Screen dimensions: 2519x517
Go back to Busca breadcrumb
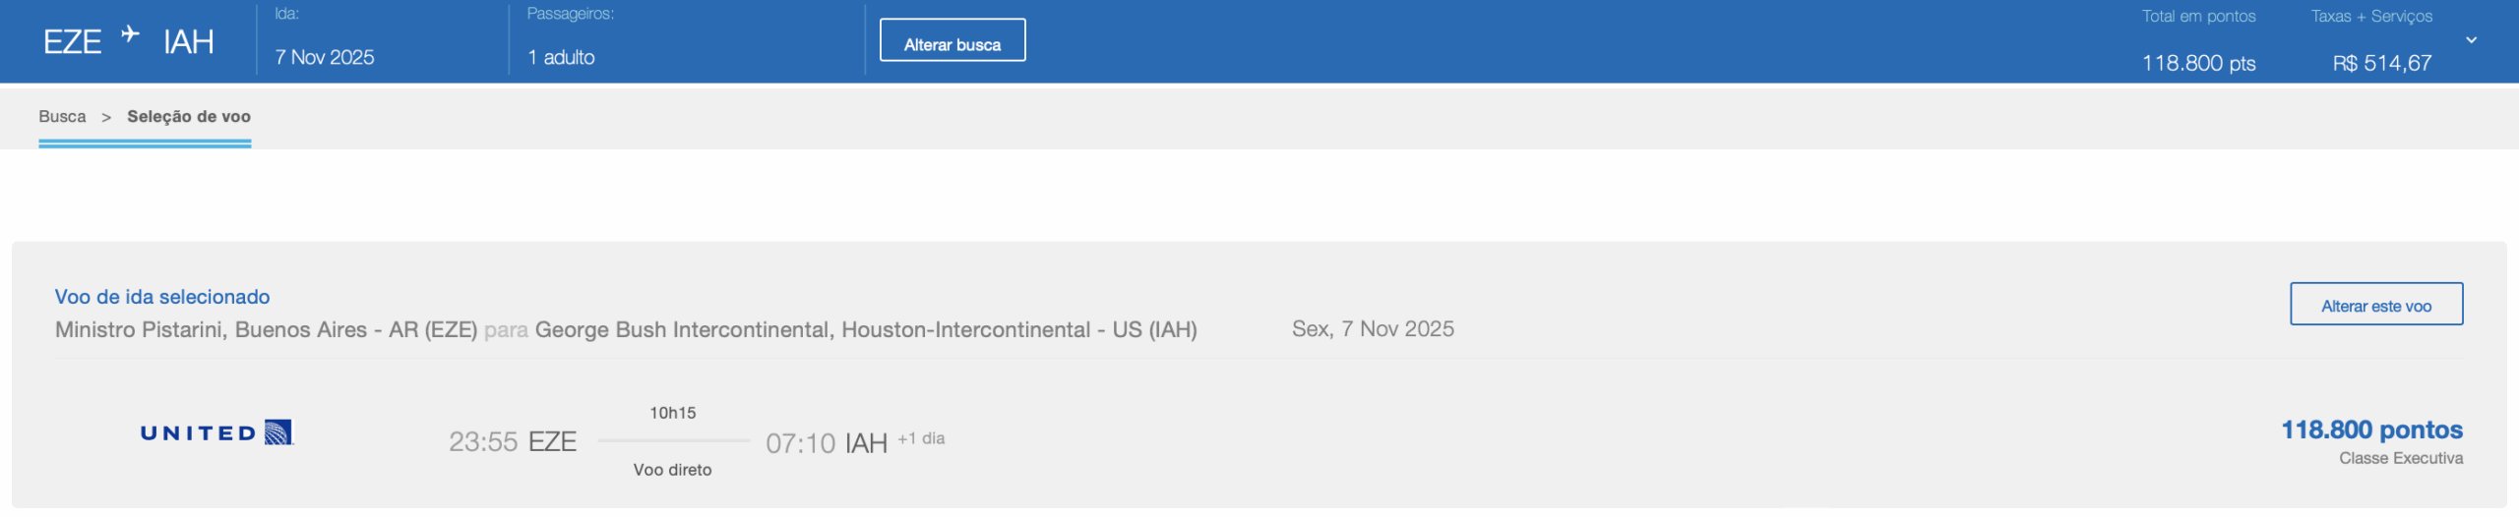click(62, 117)
